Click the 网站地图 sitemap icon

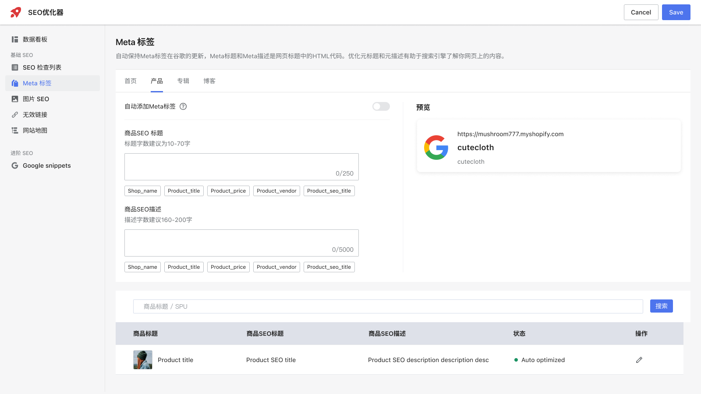(15, 130)
